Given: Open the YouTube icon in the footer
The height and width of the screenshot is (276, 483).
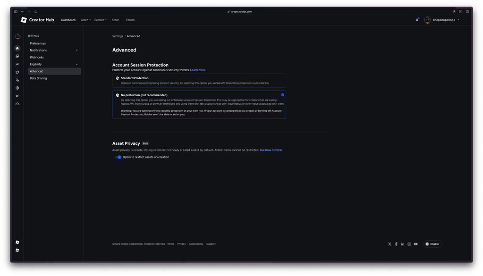Looking at the screenshot, I should (x=416, y=244).
